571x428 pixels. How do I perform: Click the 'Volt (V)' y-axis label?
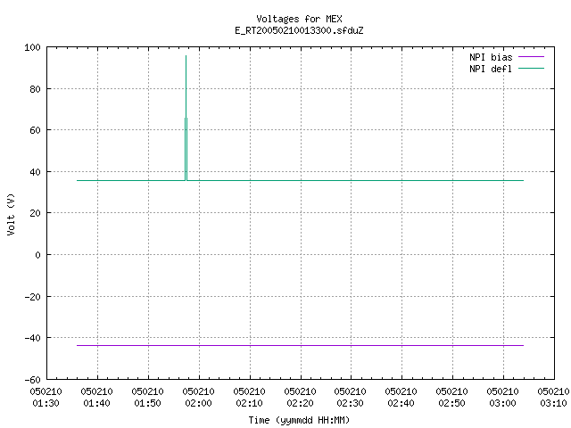tap(11, 214)
